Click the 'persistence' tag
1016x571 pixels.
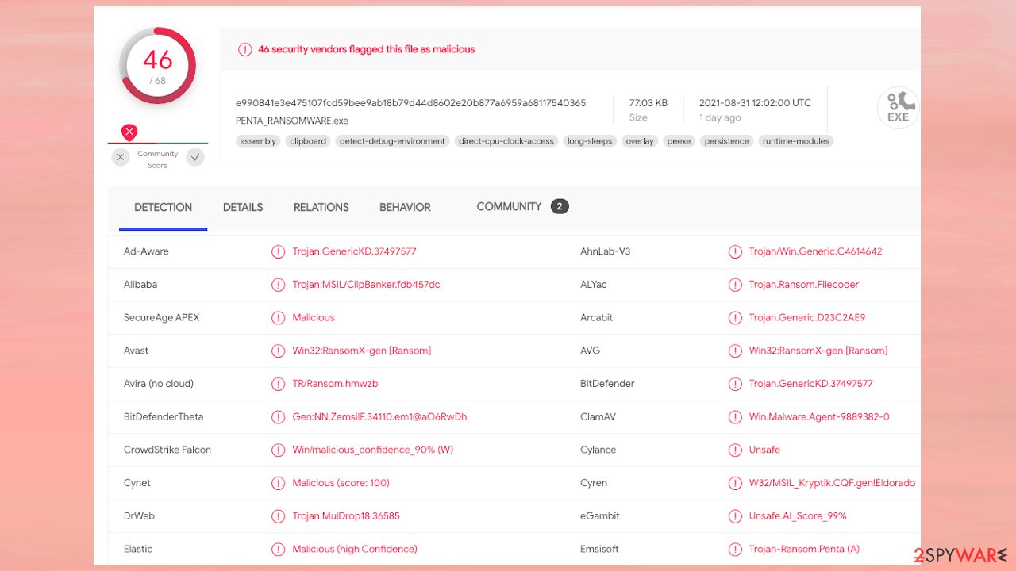click(x=727, y=141)
